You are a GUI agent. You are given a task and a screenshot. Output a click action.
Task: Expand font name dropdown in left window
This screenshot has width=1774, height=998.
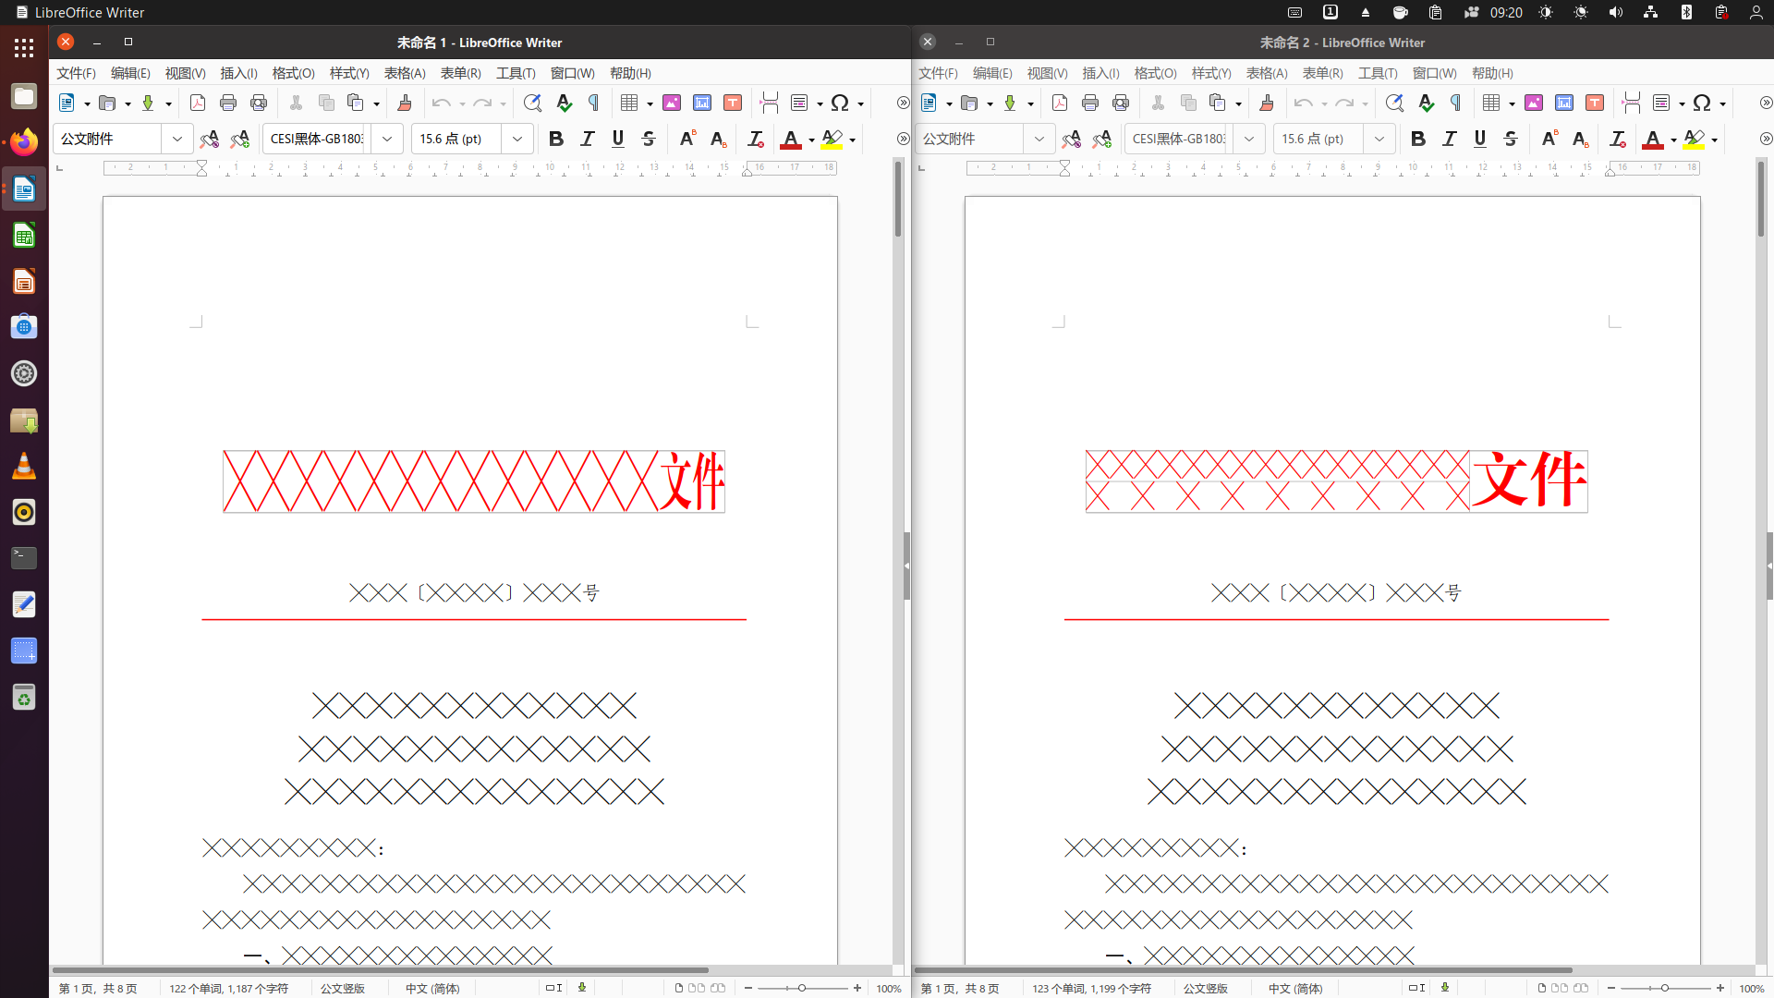[387, 139]
